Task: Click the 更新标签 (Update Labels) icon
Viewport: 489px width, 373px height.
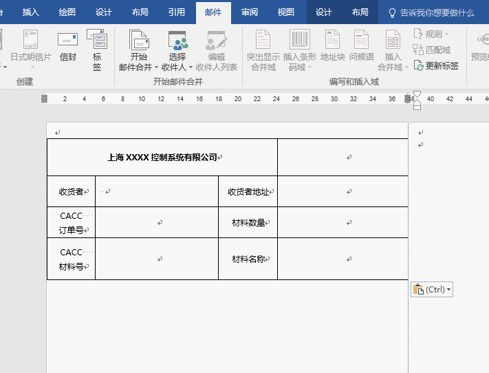Action: [436, 66]
